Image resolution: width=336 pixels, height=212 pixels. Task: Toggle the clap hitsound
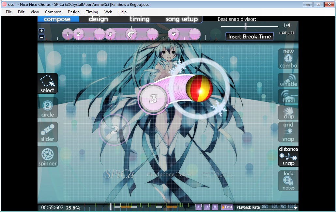click(x=288, y=113)
